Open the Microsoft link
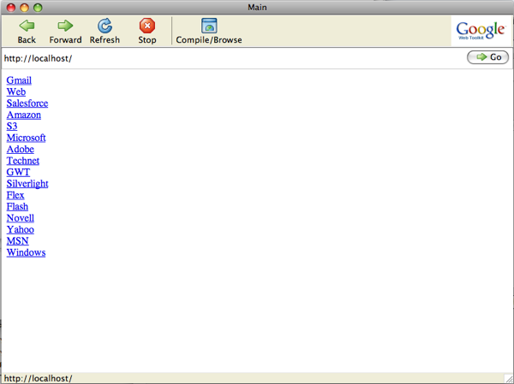Screen dimensions: 514x384 [x=26, y=138]
